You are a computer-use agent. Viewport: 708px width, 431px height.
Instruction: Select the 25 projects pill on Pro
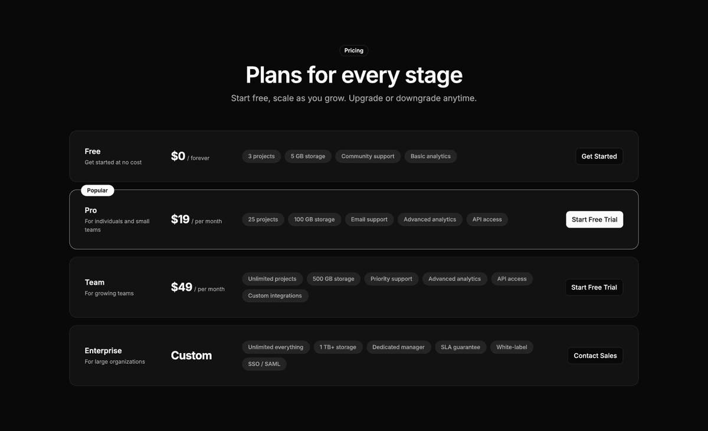click(x=263, y=219)
